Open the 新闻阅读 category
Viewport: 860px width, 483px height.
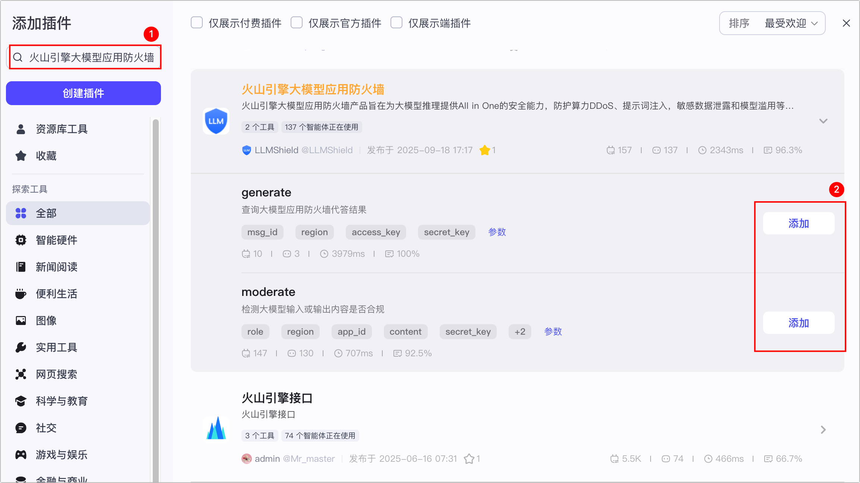(57, 267)
